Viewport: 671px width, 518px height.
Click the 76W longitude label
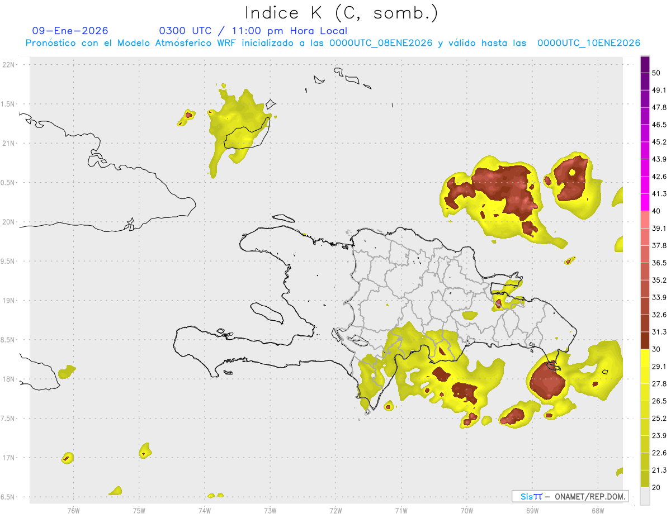tap(73, 510)
